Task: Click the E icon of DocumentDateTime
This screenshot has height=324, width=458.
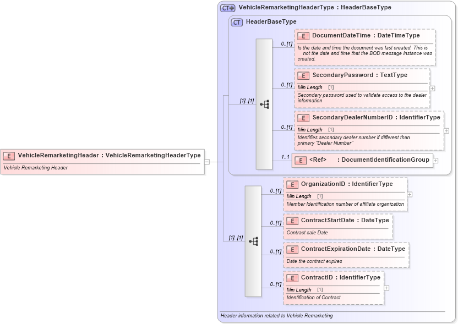Action: click(303, 35)
